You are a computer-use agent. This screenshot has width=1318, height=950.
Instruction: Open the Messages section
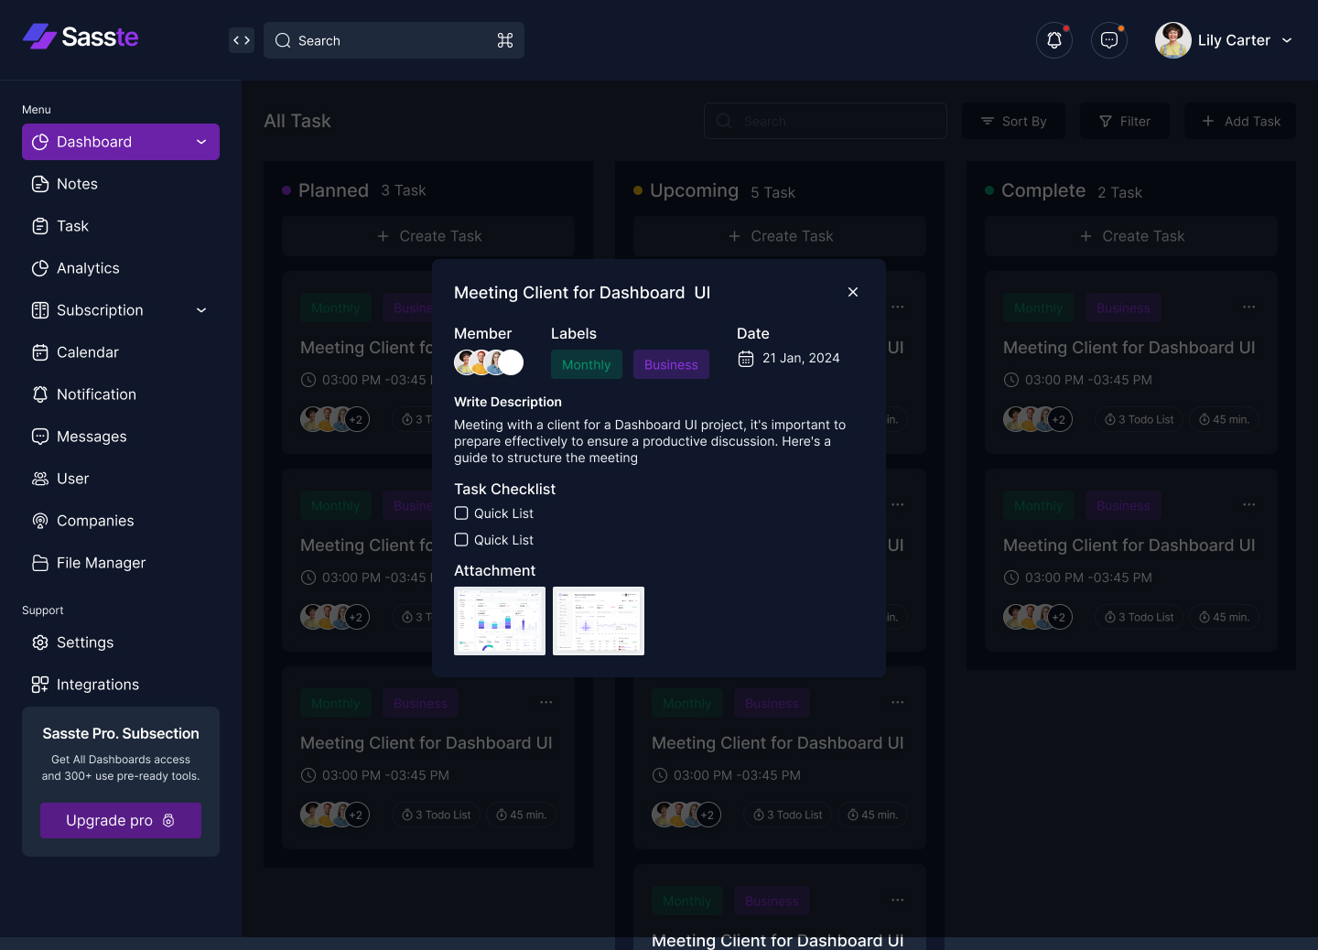[91, 437]
